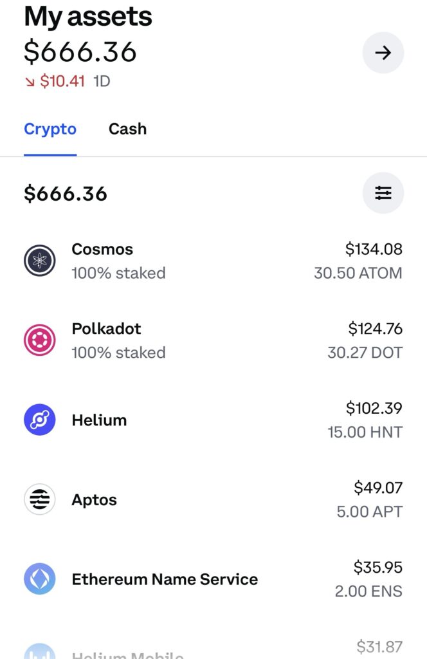Open Ethereum Name Service asset details
Viewport: 427px width, 659px height.
tap(213, 579)
